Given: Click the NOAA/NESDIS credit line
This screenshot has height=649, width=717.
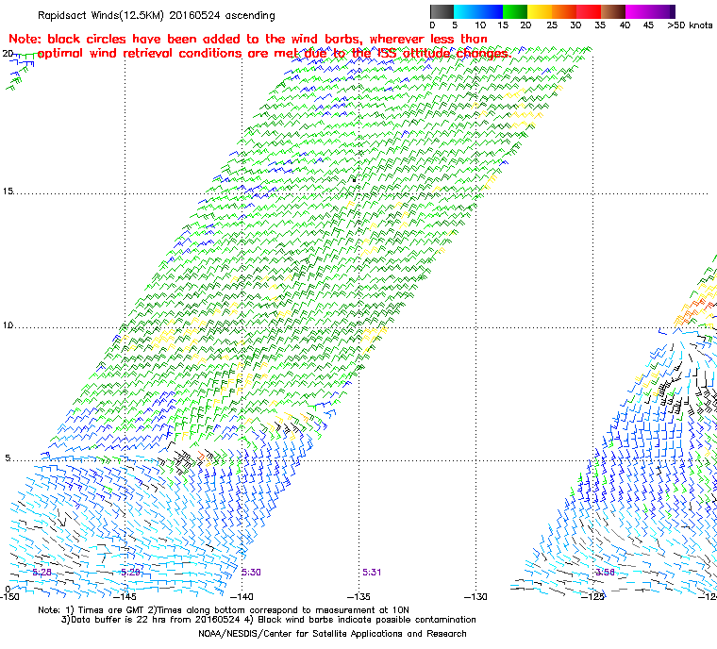Looking at the screenshot, I should tap(332, 634).
